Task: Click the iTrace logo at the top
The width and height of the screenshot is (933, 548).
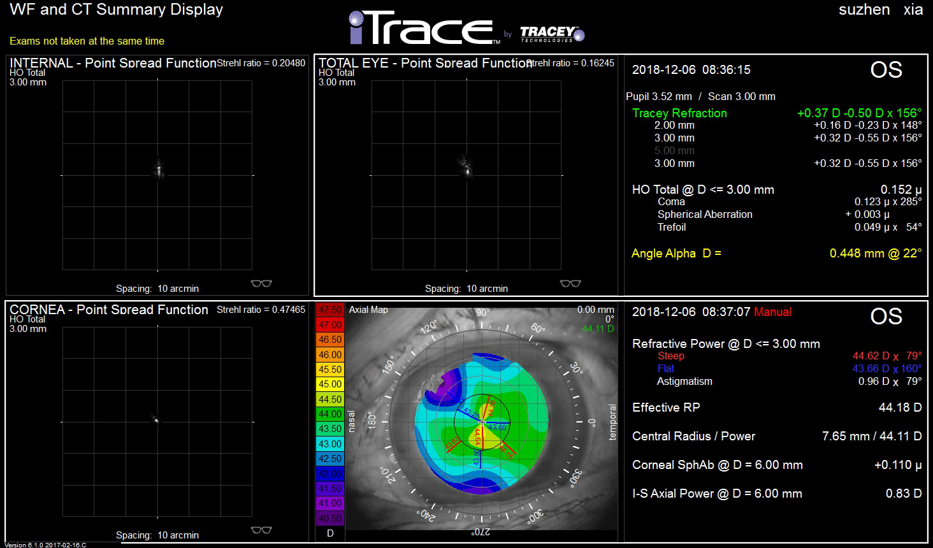Action: [x=424, y=28]
